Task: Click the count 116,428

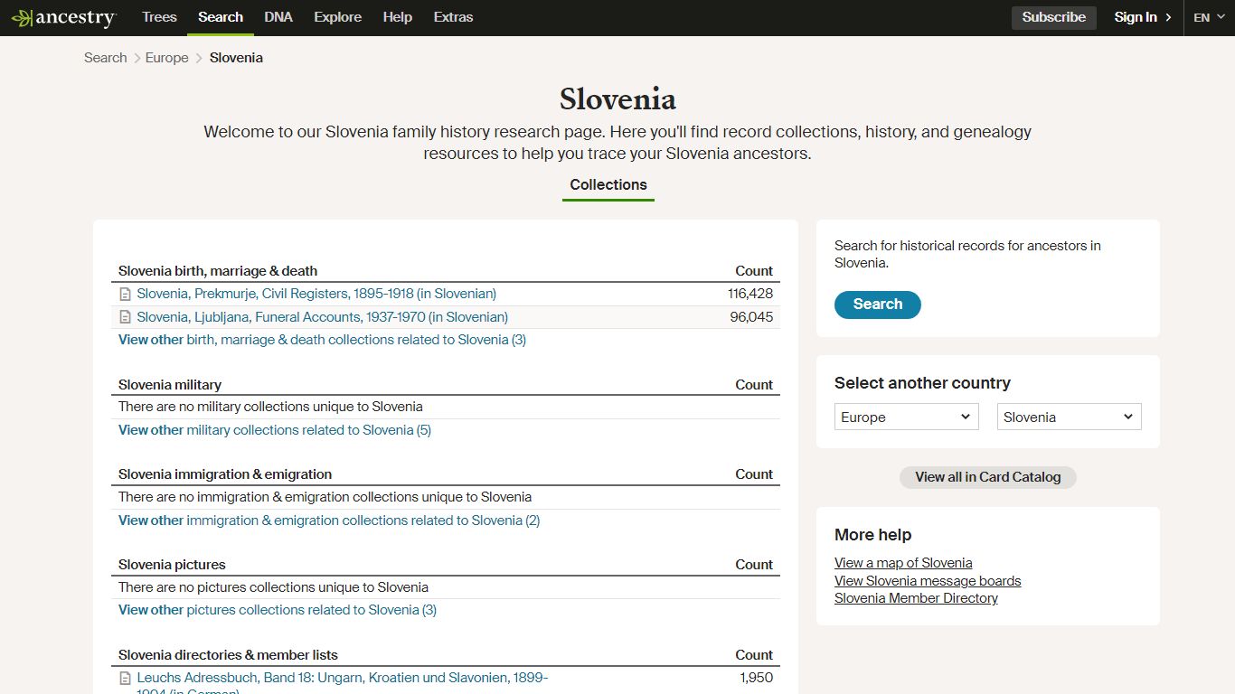Action: [x=750, y=294]
